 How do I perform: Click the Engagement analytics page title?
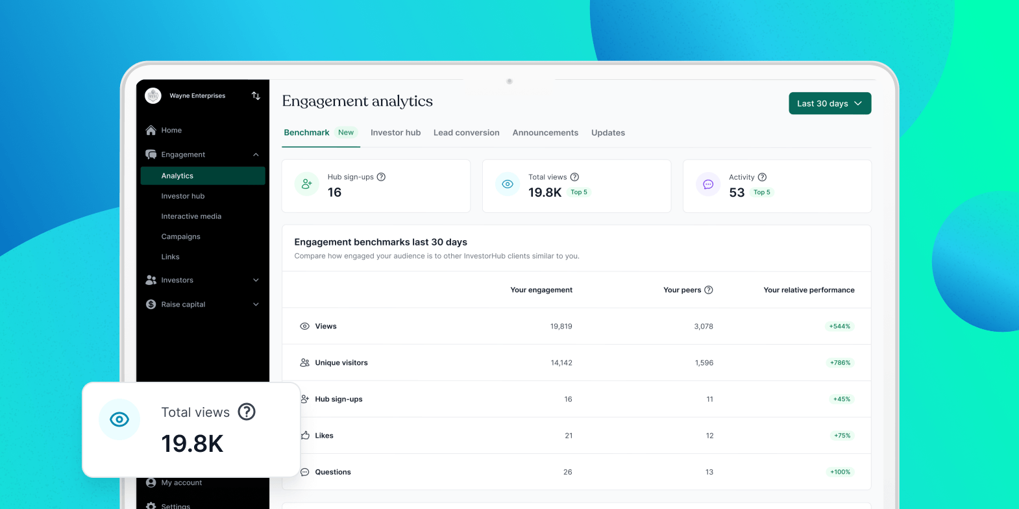click(357, 101)
